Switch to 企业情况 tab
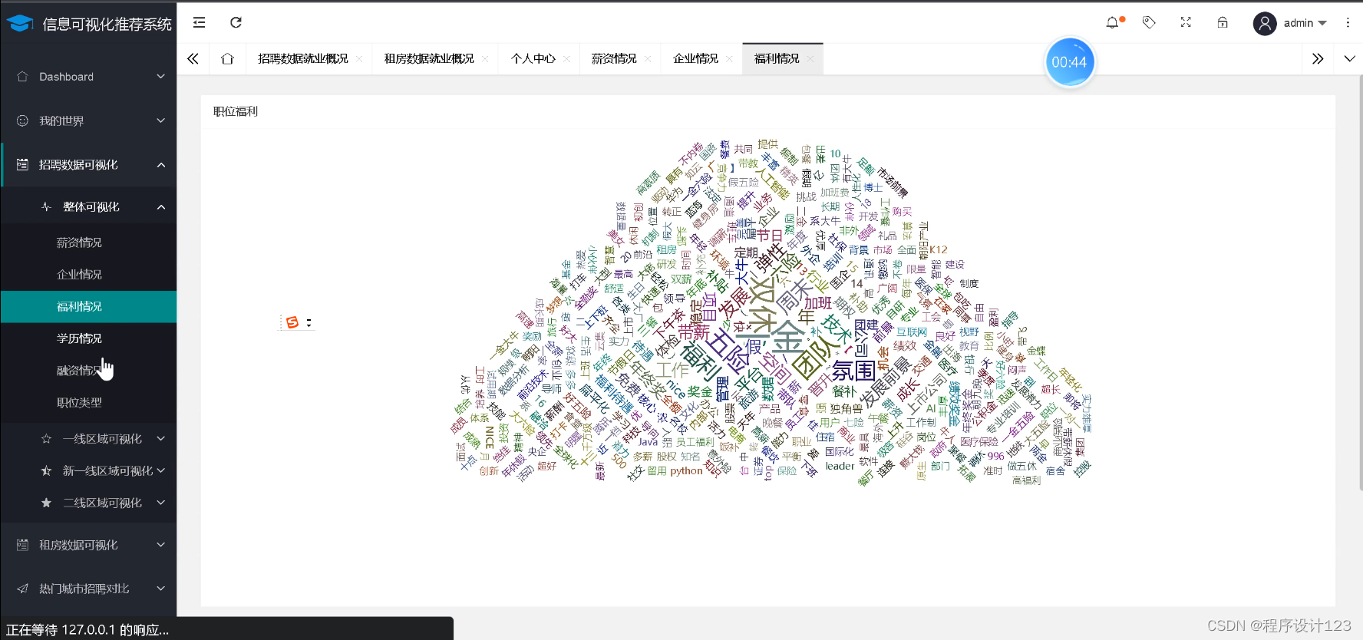Image resolution: width=1363 pixels, height=640 pixels. 695,59
